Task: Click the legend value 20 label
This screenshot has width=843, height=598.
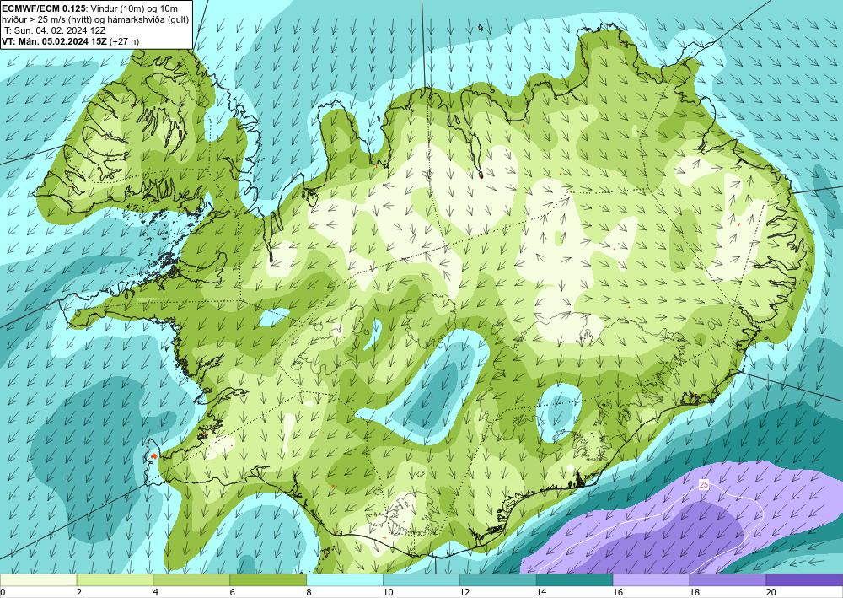Action: coord(771,592)
